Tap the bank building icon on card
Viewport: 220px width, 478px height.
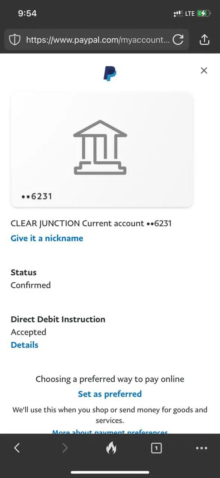coord(100,147)
